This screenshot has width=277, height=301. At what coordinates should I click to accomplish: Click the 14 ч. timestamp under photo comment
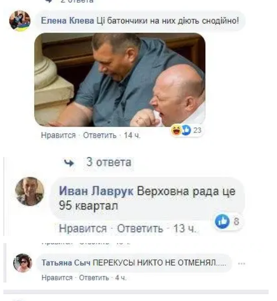132,135
